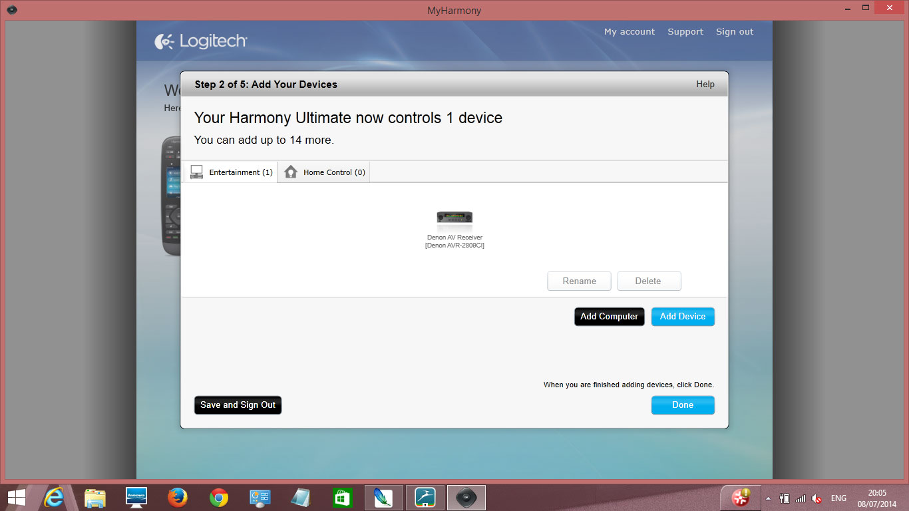Screen dimensions: 909x511
Task: Open the red alert tray icon with warning badge
Action: [x=741, y=497]
